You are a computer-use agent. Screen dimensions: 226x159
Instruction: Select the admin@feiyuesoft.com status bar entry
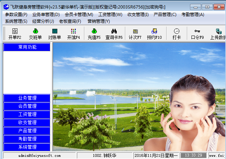point(40,155)
